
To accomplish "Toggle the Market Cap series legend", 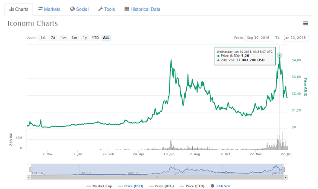I will tap(99, 186).
